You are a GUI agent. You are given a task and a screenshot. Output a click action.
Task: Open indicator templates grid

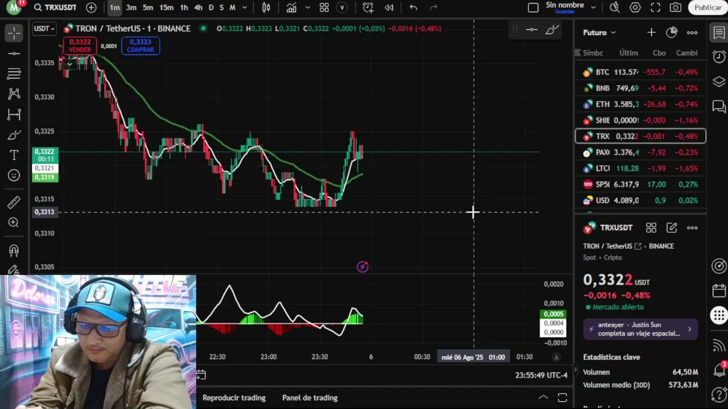pyautogui.click(x=324, y=7)
